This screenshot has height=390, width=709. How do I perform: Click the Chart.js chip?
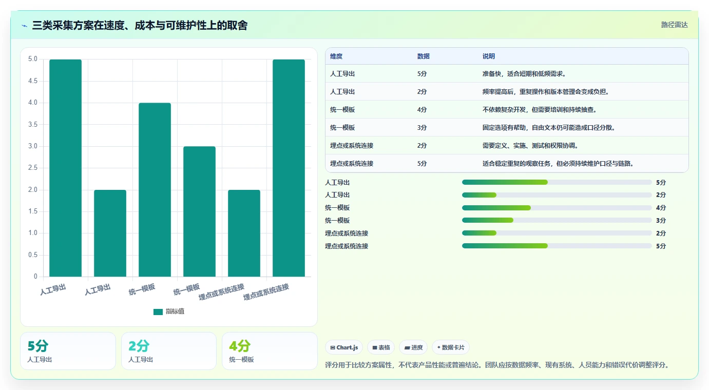pos(344,347)
